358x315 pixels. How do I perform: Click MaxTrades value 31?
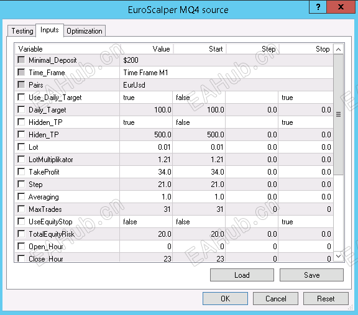click(146, 209)
